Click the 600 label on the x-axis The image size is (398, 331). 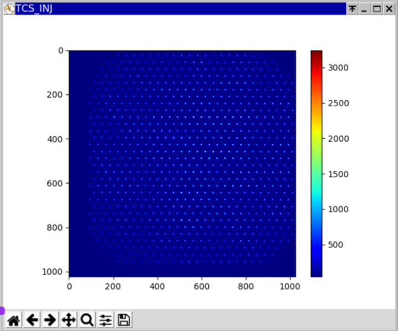(202, 287)
